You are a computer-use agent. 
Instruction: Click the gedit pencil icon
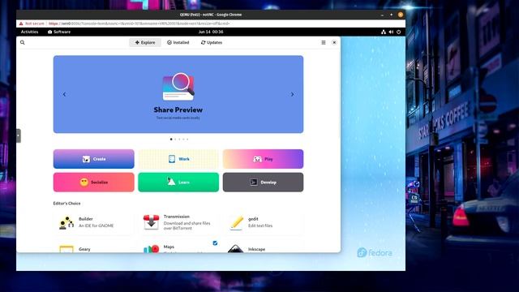pyautogui.click(x=236, y=222)
